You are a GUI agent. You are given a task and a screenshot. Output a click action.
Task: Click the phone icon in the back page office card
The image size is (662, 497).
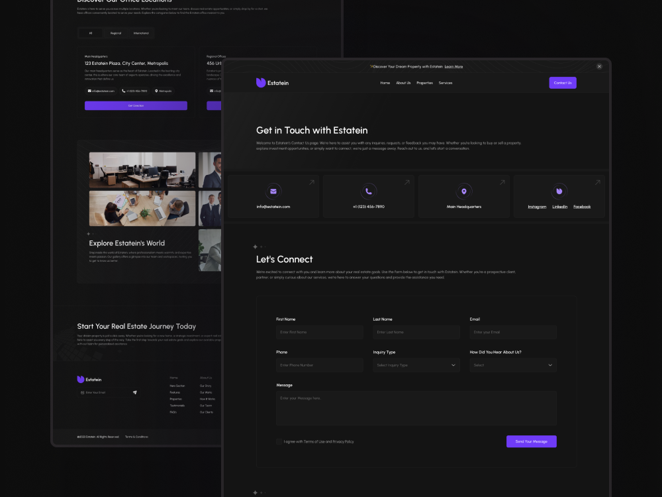tap(124, 91)
